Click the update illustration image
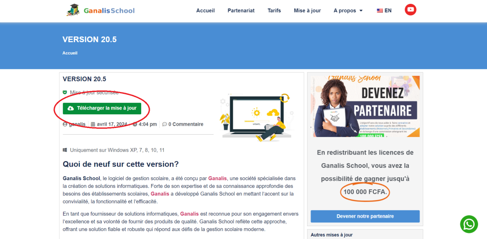The image size is (487, 239). coord(256,117)
